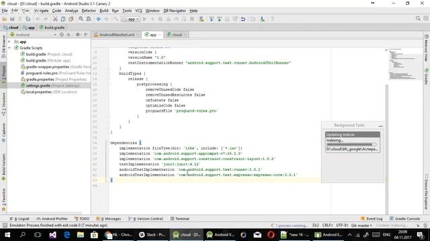Click the Cut scissors icon

55,19
